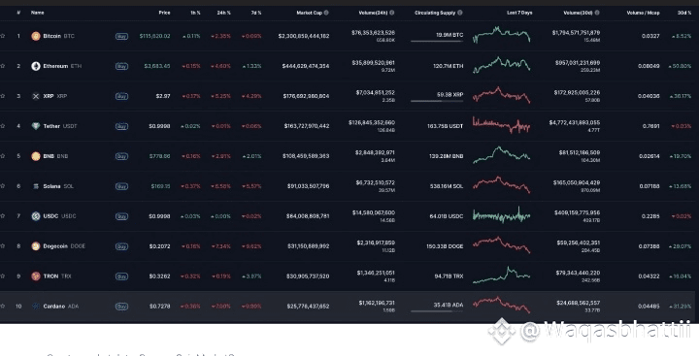The width and height of the screenshot is (699, 356).
Task: Click the Dogecoin logo icon
Action: point(36,246)
